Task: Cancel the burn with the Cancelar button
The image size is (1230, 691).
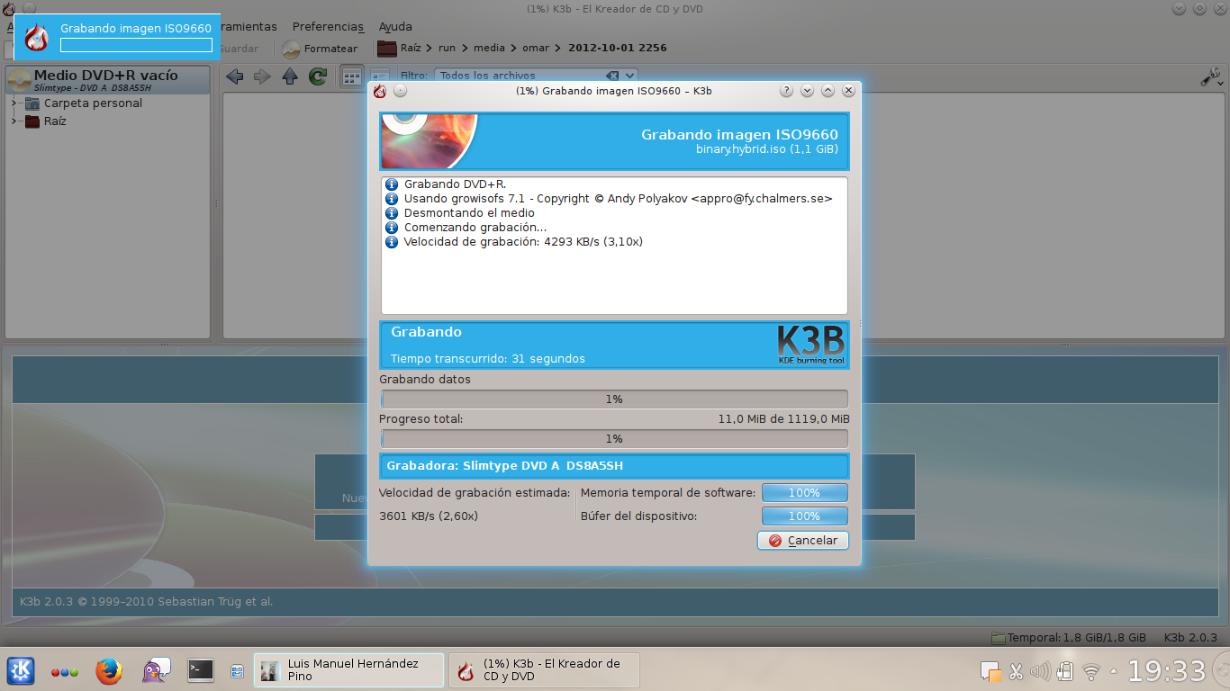Action: 803,541
